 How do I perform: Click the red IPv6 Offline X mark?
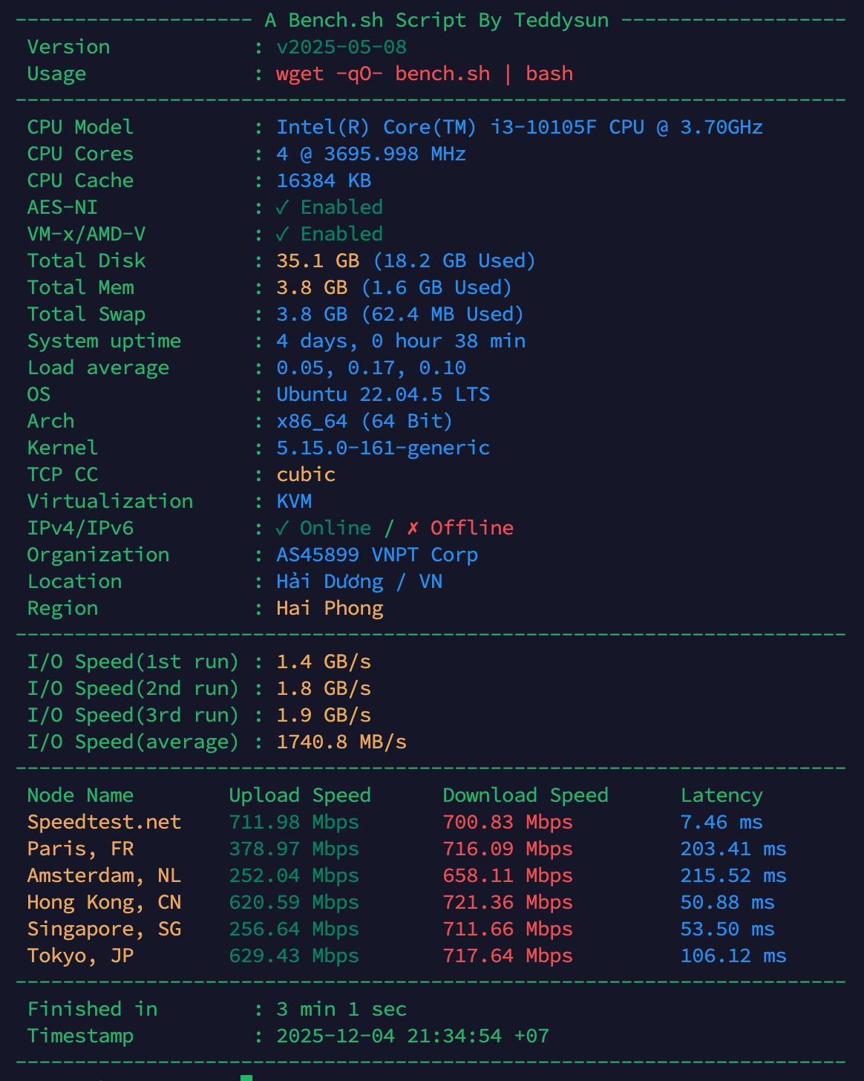[413, 528]
